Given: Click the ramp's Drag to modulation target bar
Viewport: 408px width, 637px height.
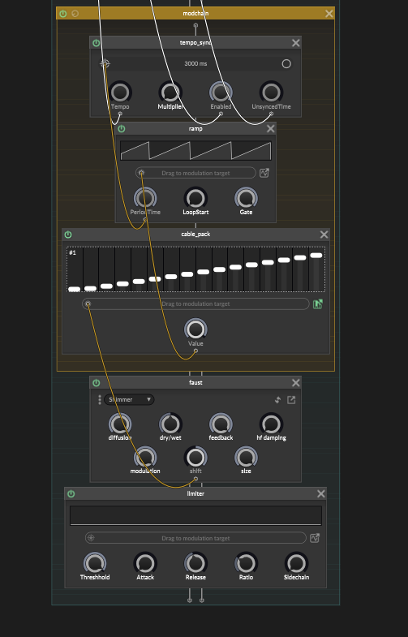Looking at the screenshot, I should coord(195,173).
